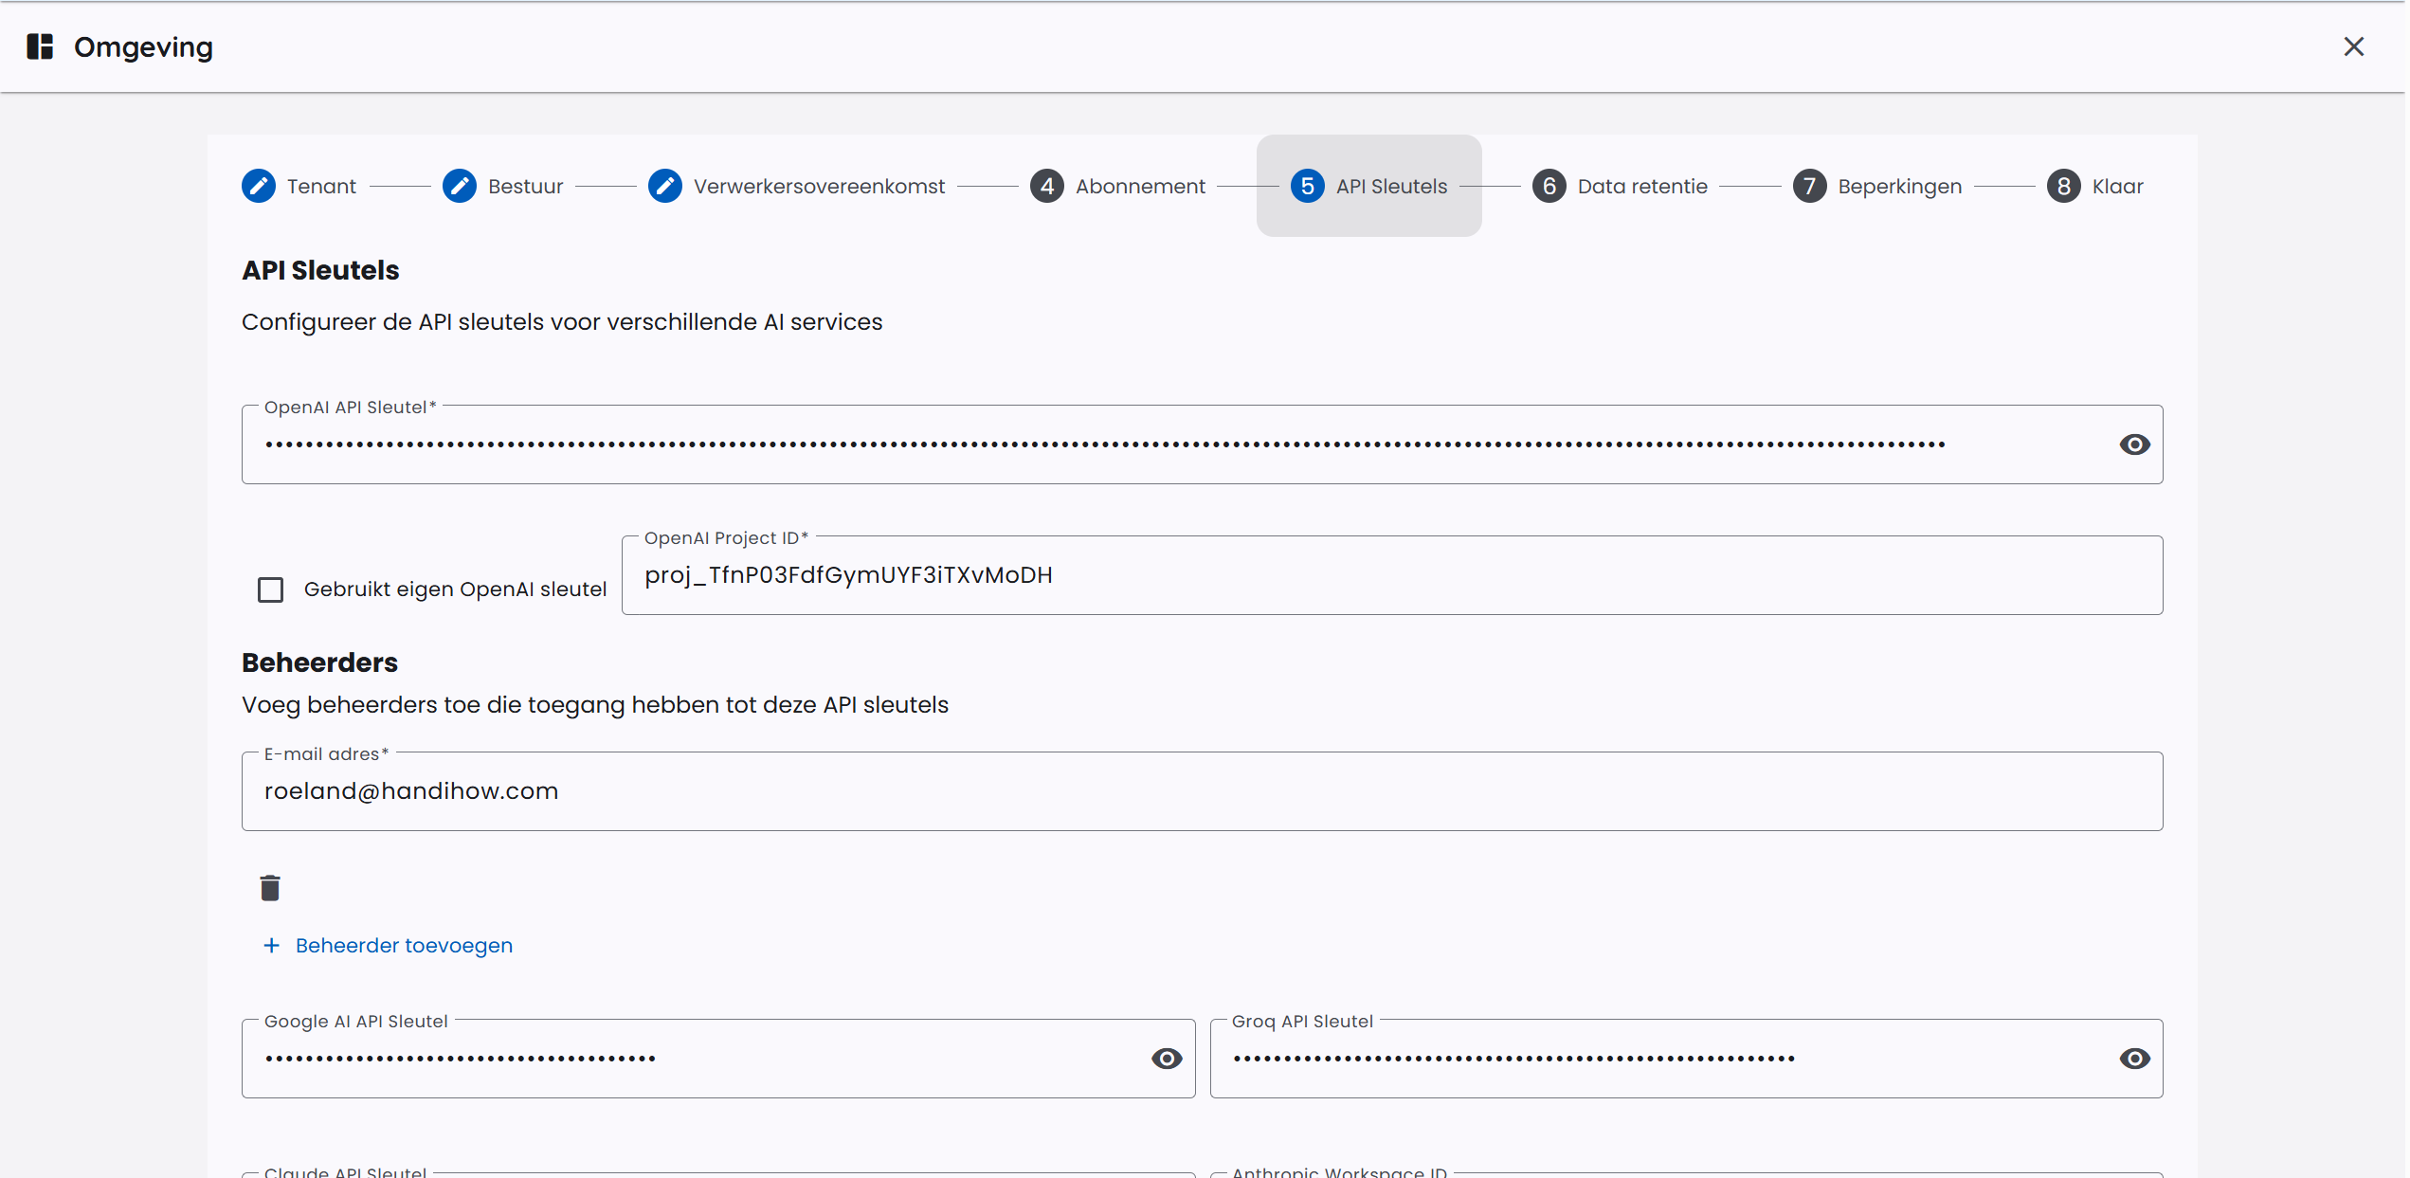Viewport: 2410px width, 1178px height.
Task: Click the circle icon for step 8 Klaar
Action: click(2064, 186)
